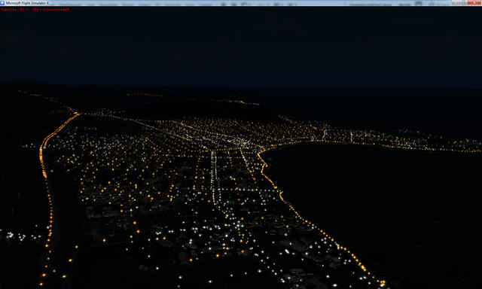Image resolution: width=482 pixels, height=289 pixels.
Task: Minimize the Flight Simulator X window
Action: coord(455,2)
